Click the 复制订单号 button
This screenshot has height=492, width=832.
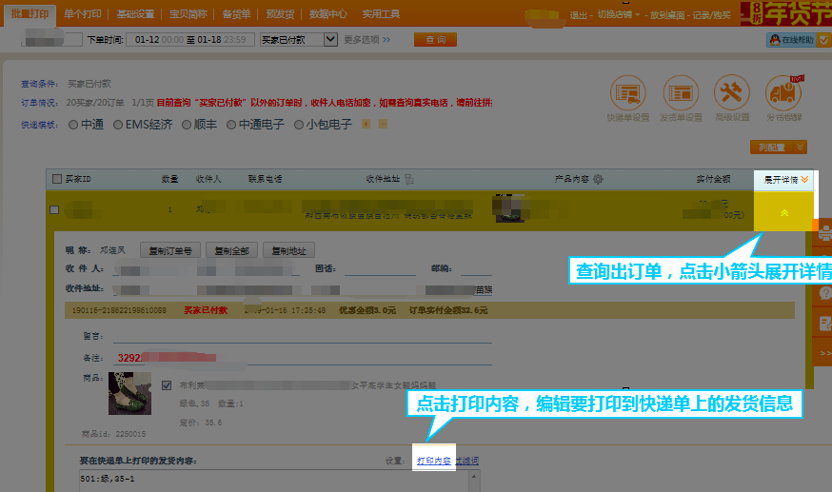click(x=171, y=251)
